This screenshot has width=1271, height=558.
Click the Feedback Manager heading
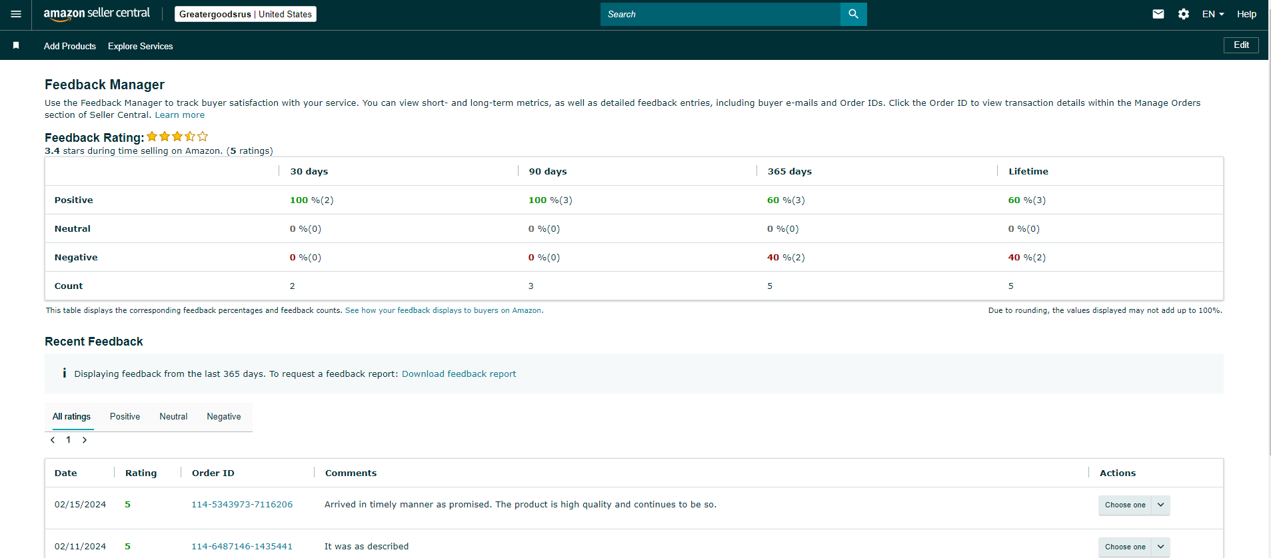tap(105, 85)
